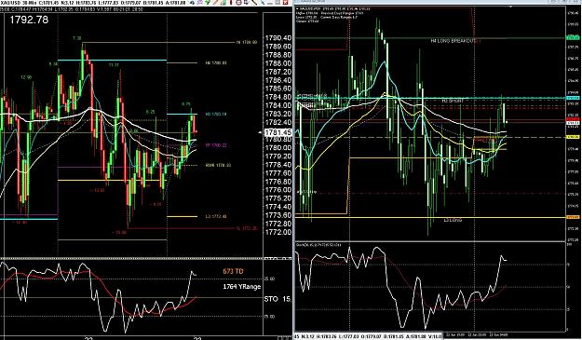Screen dimensions: 582x340
Task: Click the STO indicator label
Action: (277, 299)
